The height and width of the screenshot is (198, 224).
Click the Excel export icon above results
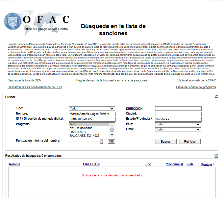coord(216,156)
